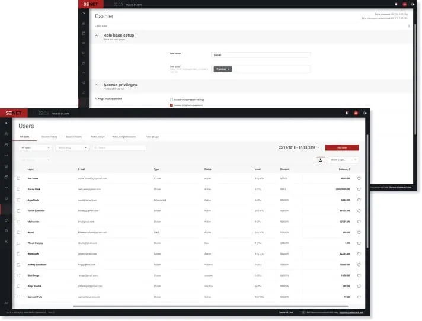
Task: Switch to the Roles and permissions tab
Action: pyautogui.click(x=124, y=137)
